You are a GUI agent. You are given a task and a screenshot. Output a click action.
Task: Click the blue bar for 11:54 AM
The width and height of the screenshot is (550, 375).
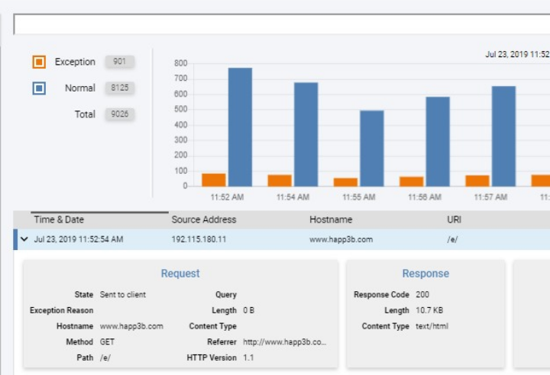(x=306, y=134)
